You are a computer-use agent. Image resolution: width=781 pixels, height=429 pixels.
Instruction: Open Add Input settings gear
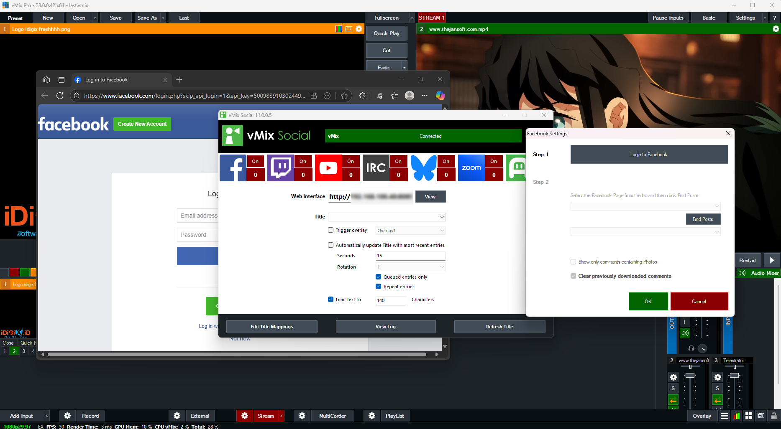tap(67, 416)
